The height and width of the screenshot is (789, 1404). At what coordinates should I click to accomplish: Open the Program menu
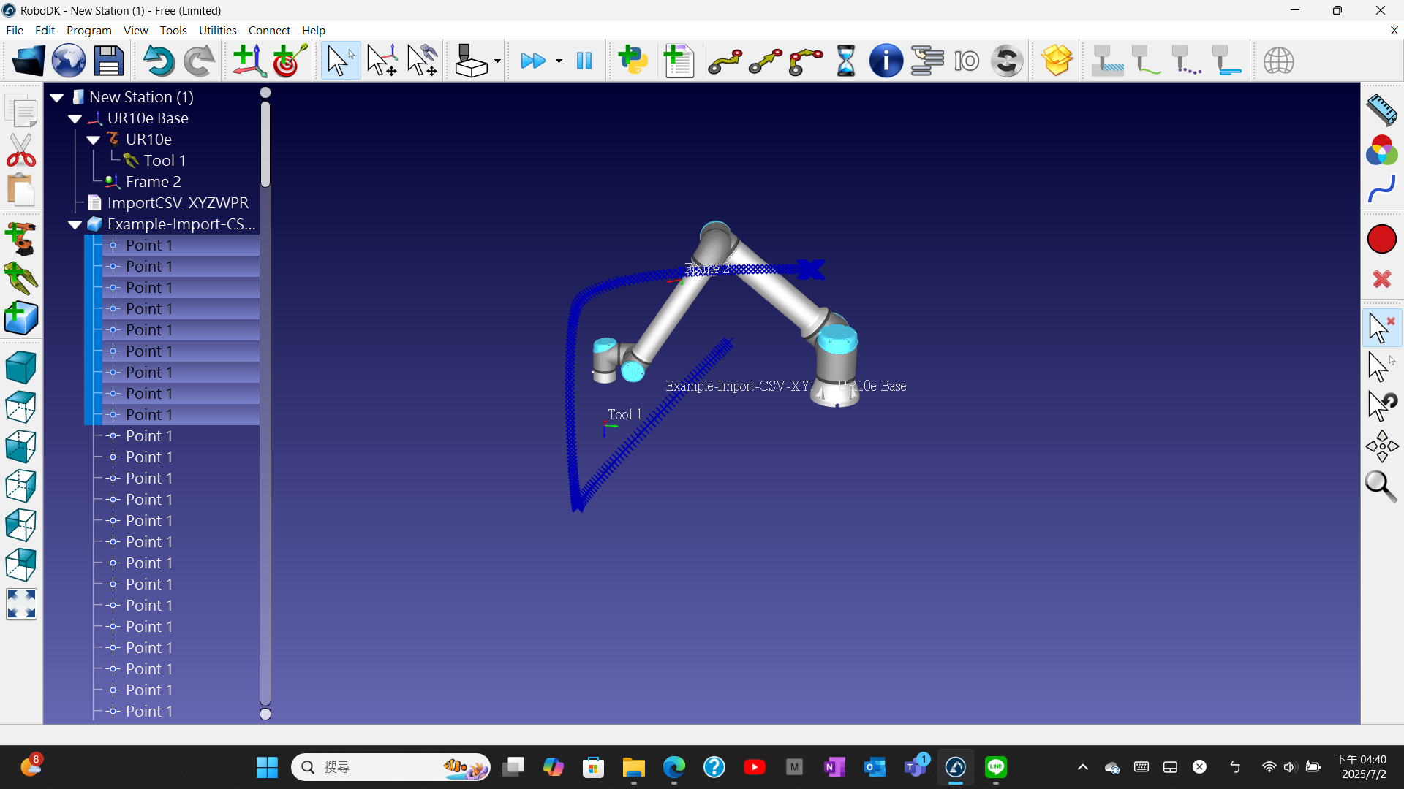tap(88, 30)
